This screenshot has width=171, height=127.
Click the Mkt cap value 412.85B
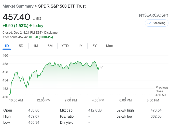click(x=95, y=110)
